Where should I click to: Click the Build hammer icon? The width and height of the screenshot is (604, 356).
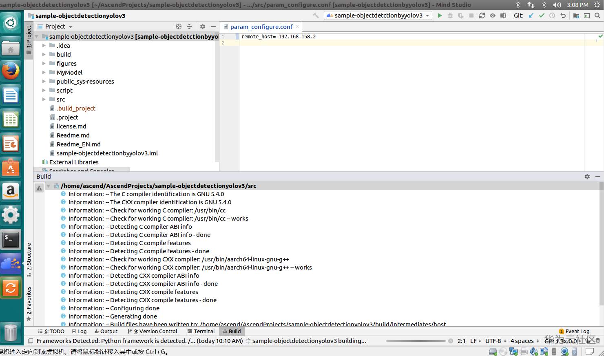click(316, 15)
